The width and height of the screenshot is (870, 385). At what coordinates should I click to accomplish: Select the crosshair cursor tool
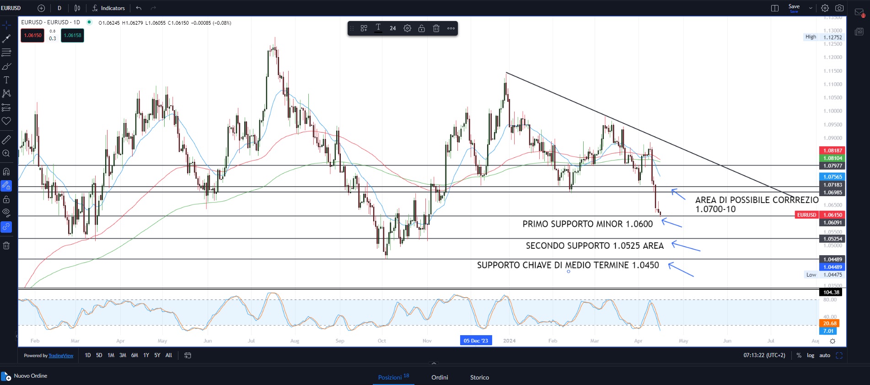6,25
